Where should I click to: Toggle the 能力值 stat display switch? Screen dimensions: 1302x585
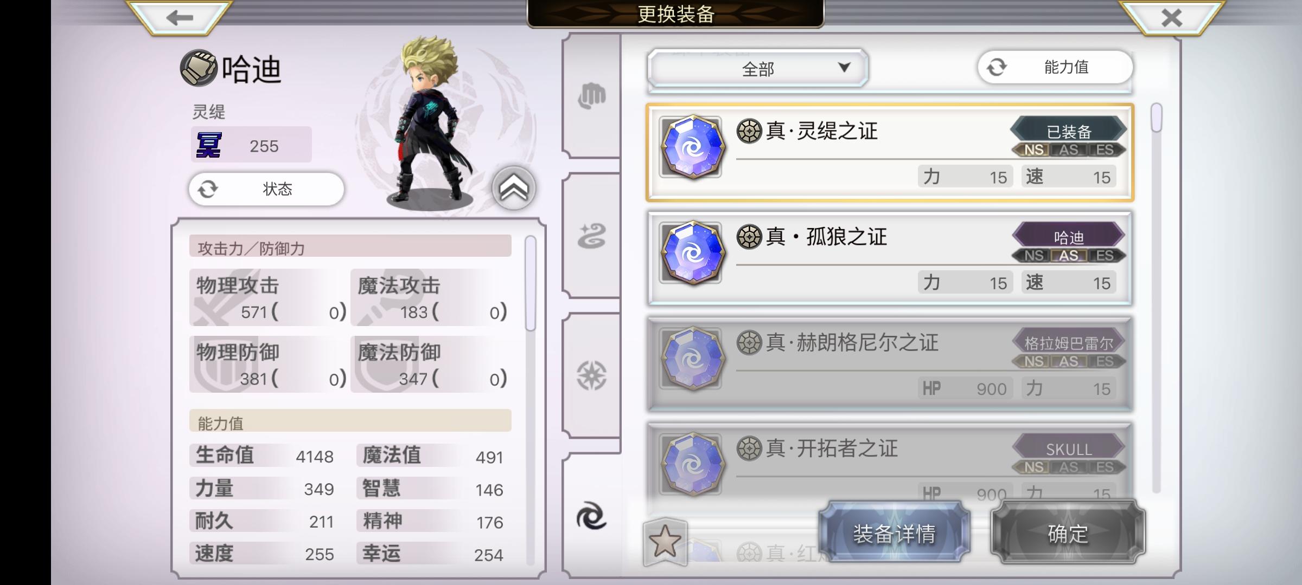click(x=1055, y=67)
